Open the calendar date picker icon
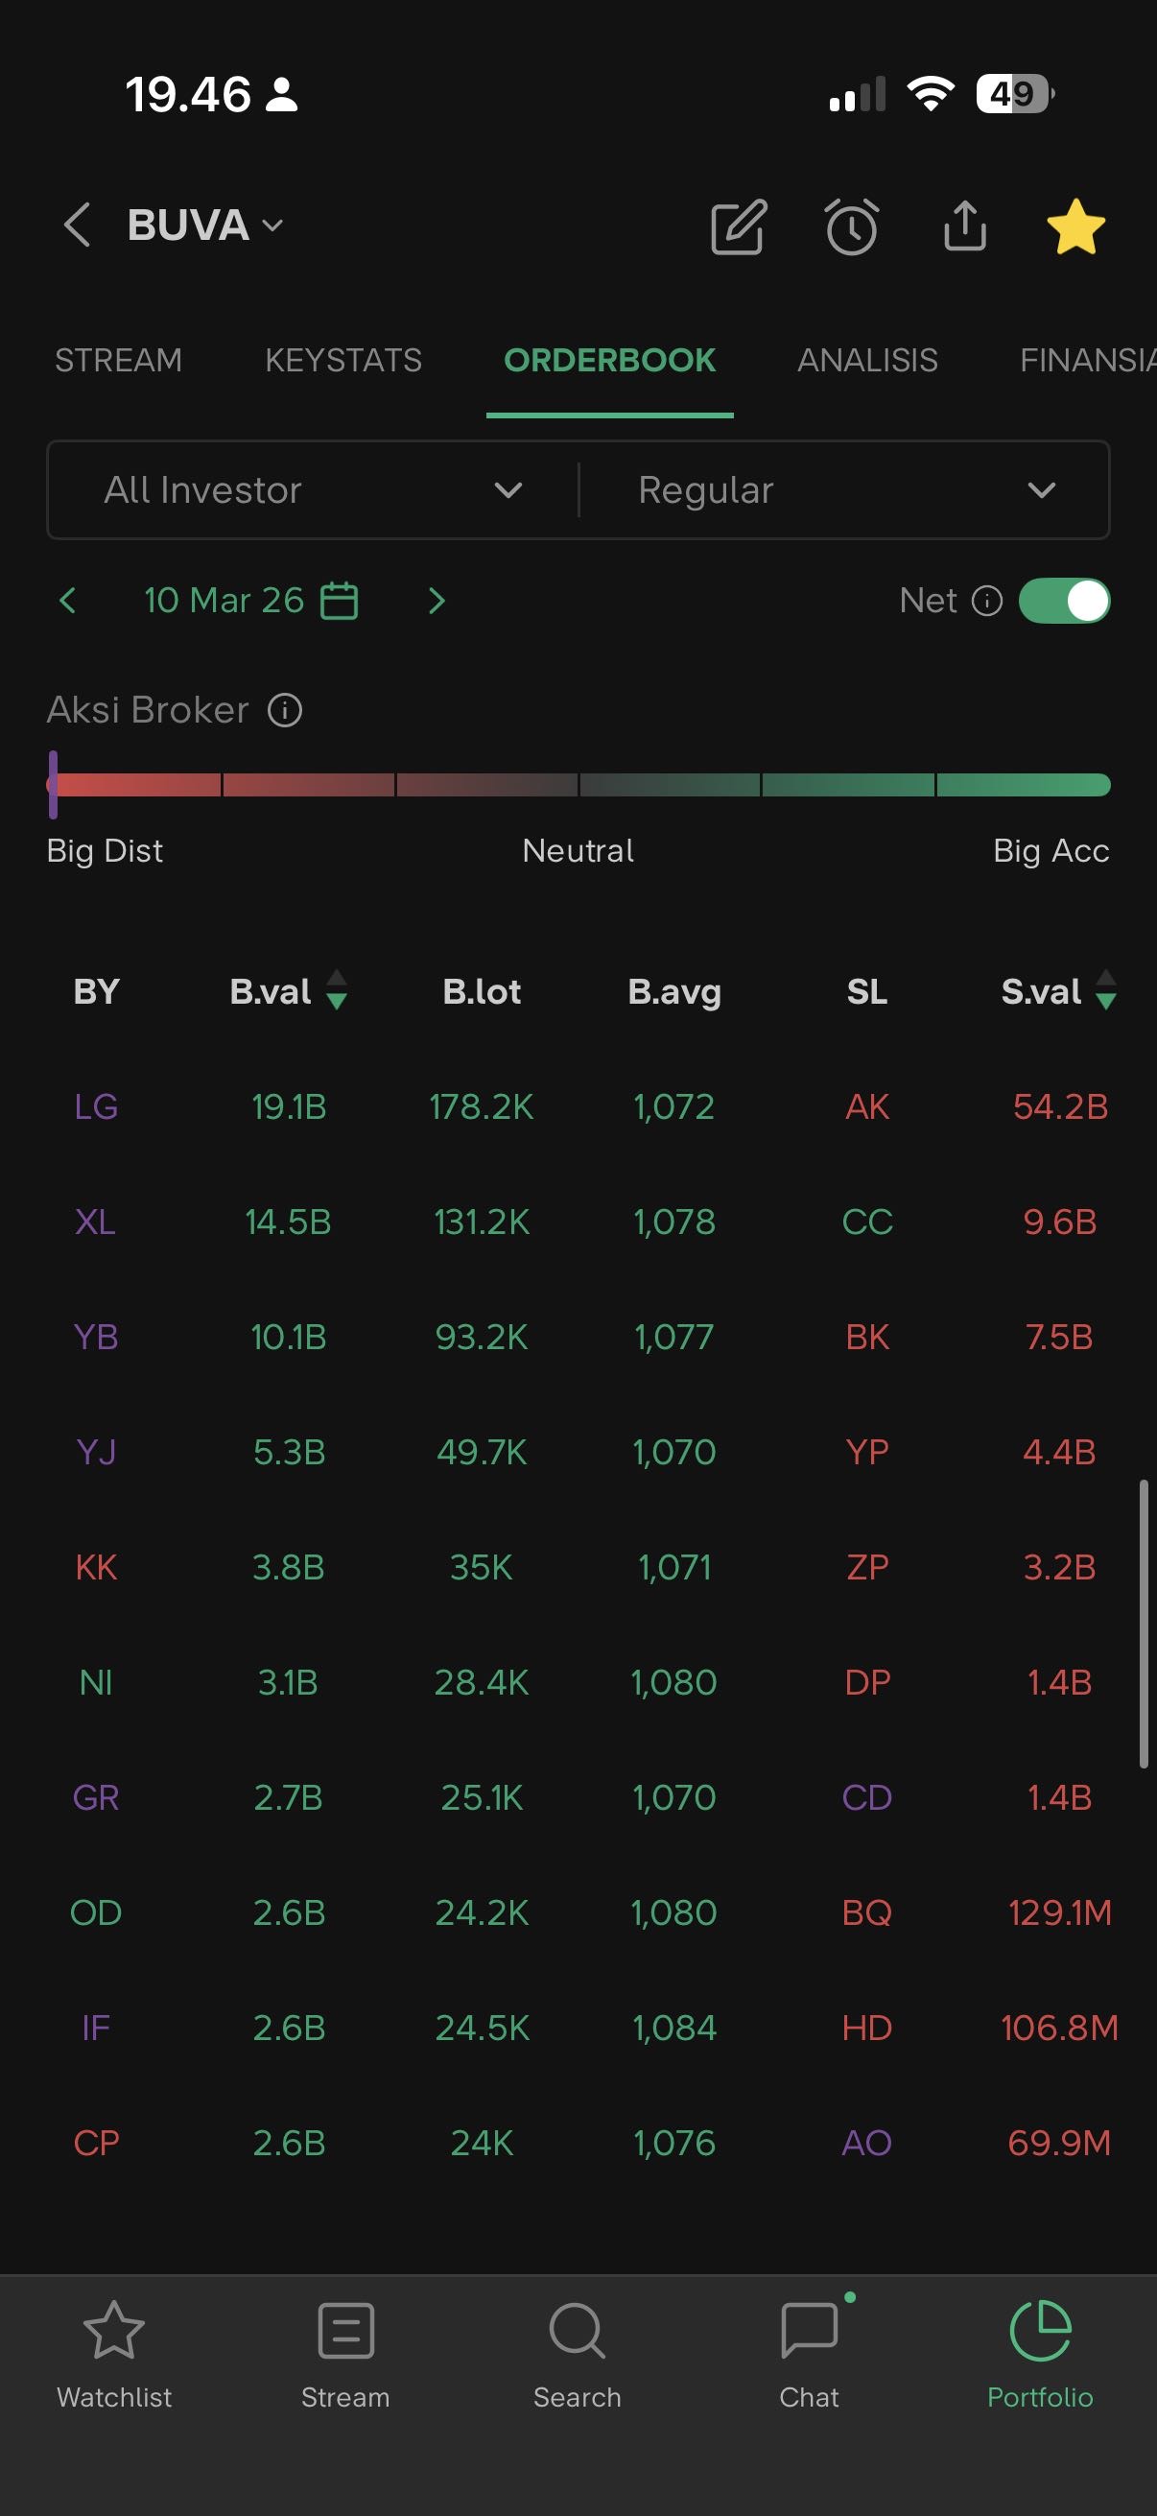The image size is (1157, 2516). click(x=340, y=601)
